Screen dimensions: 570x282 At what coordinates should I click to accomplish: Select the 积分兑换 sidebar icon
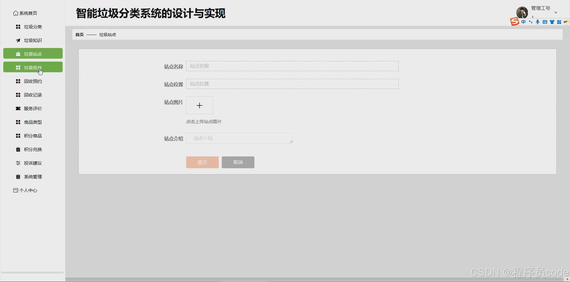(x=33, y=149)
